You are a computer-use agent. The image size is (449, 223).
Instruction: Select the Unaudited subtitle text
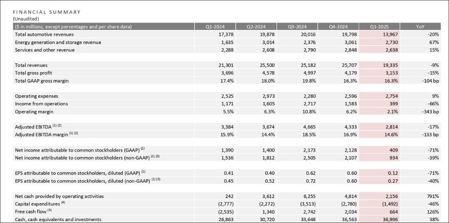[26, 19]
